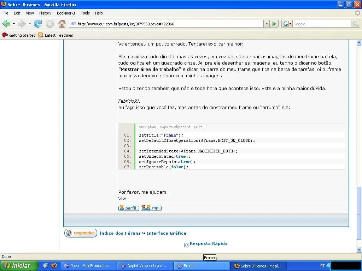Viewport: 362px width, 271px height.
Task: Open the File menu
Action: [5, 13]
